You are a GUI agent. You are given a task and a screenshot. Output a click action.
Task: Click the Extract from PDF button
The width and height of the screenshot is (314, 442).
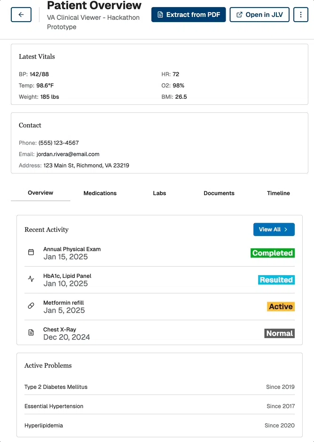pyautogui.click(x=188, y=15)
